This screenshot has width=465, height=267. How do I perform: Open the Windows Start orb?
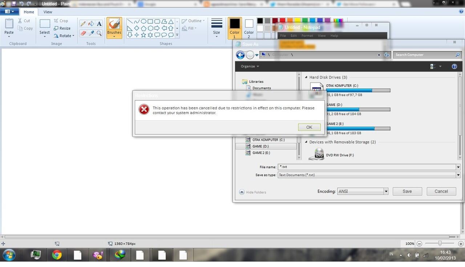pos(9,255)
